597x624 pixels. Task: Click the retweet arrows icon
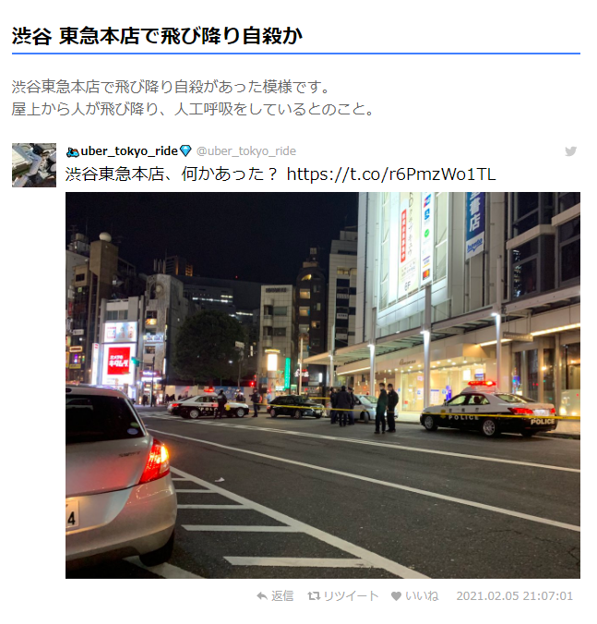tap(314, 595)
